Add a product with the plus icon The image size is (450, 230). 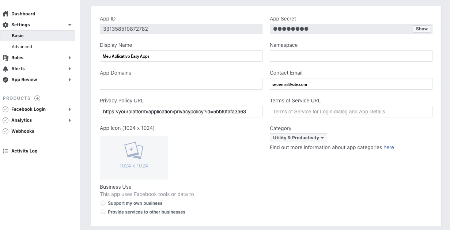[x=37, y=98]
